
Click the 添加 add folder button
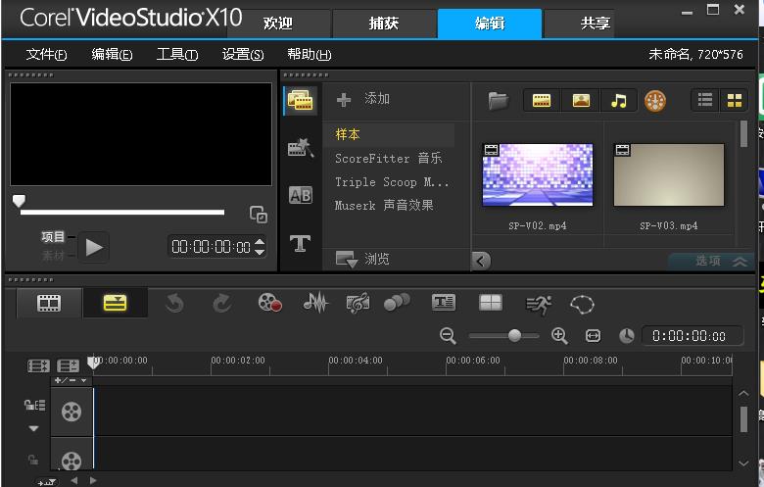click(x=363, y=99)
